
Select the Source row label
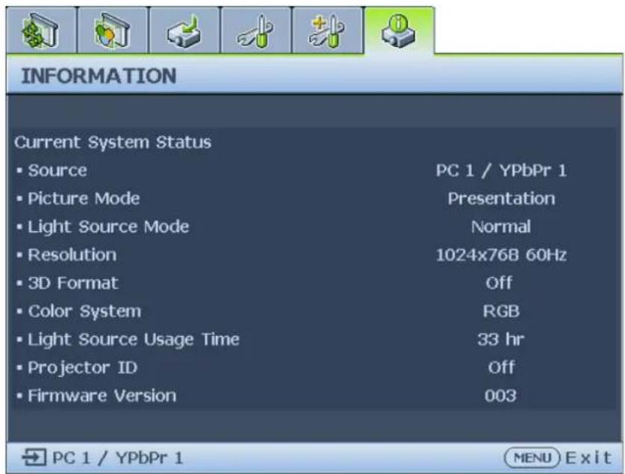[x=57, y=170]
